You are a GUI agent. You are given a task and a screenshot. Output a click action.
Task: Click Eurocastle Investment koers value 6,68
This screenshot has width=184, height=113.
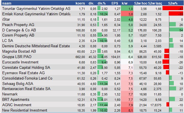(x=82, y=62)
